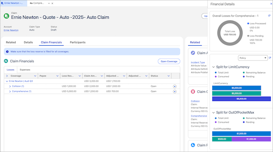Select the right-side Related tab
273x152 pixels.
coord(195,42)
